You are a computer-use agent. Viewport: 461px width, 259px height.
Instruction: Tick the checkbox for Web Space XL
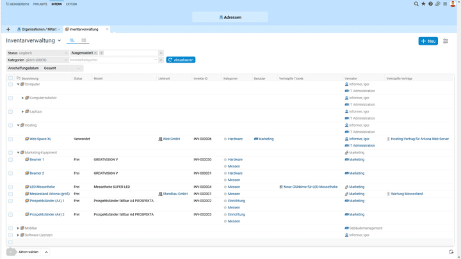[10, 139]
